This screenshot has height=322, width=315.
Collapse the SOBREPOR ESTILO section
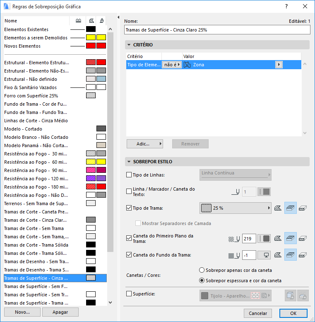(x=129, y=162)
